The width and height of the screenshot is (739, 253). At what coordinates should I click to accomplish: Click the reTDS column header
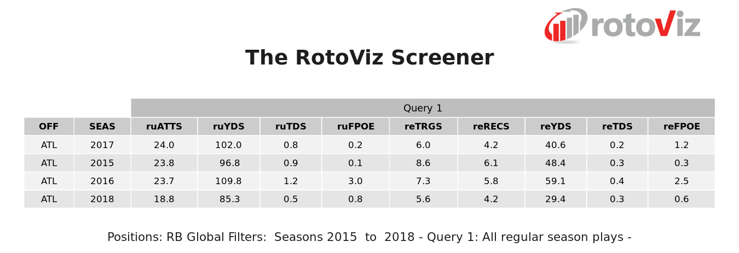click(617, 127)
